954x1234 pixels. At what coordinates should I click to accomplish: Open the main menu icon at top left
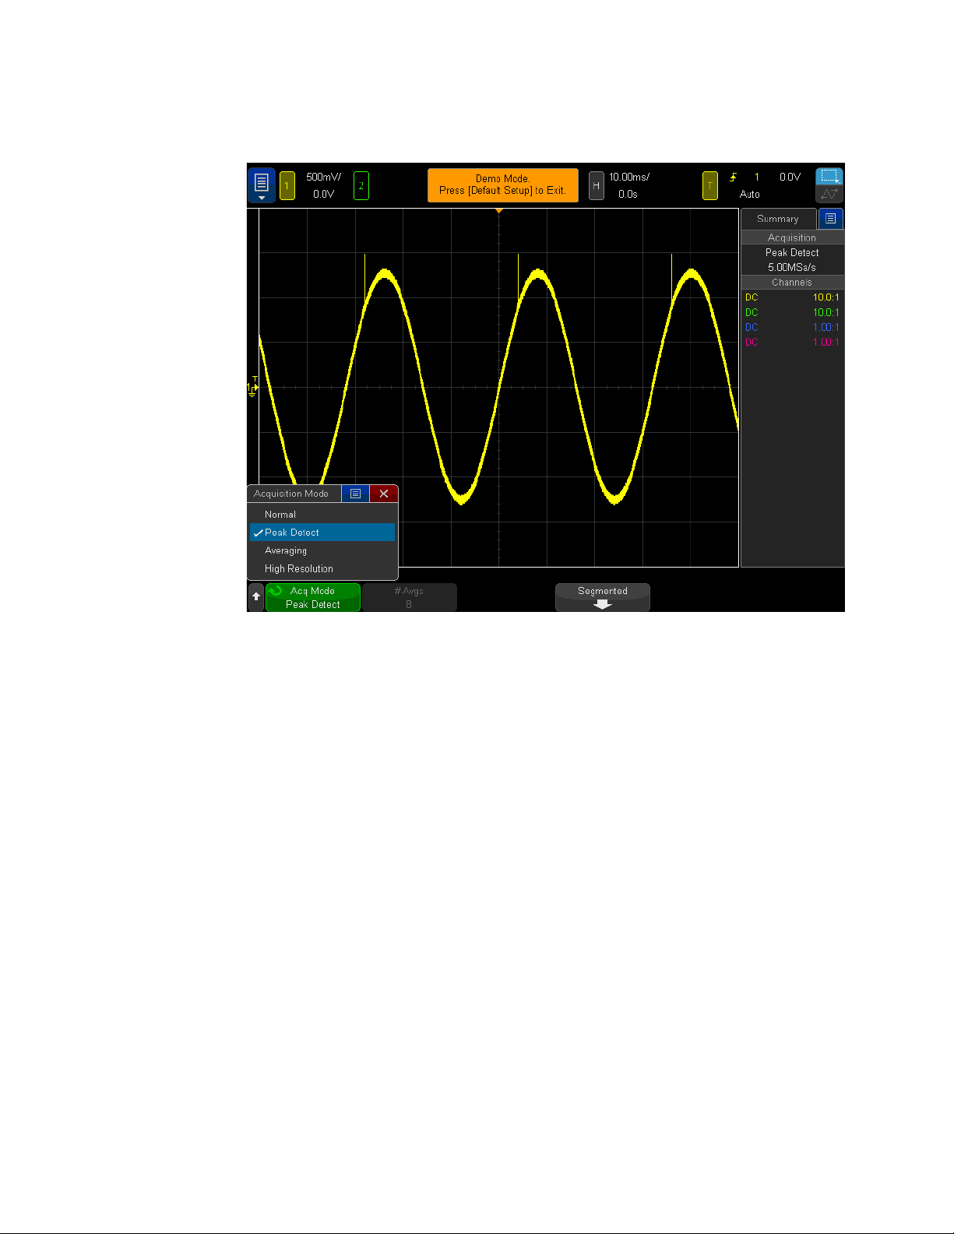coord(261,185)
